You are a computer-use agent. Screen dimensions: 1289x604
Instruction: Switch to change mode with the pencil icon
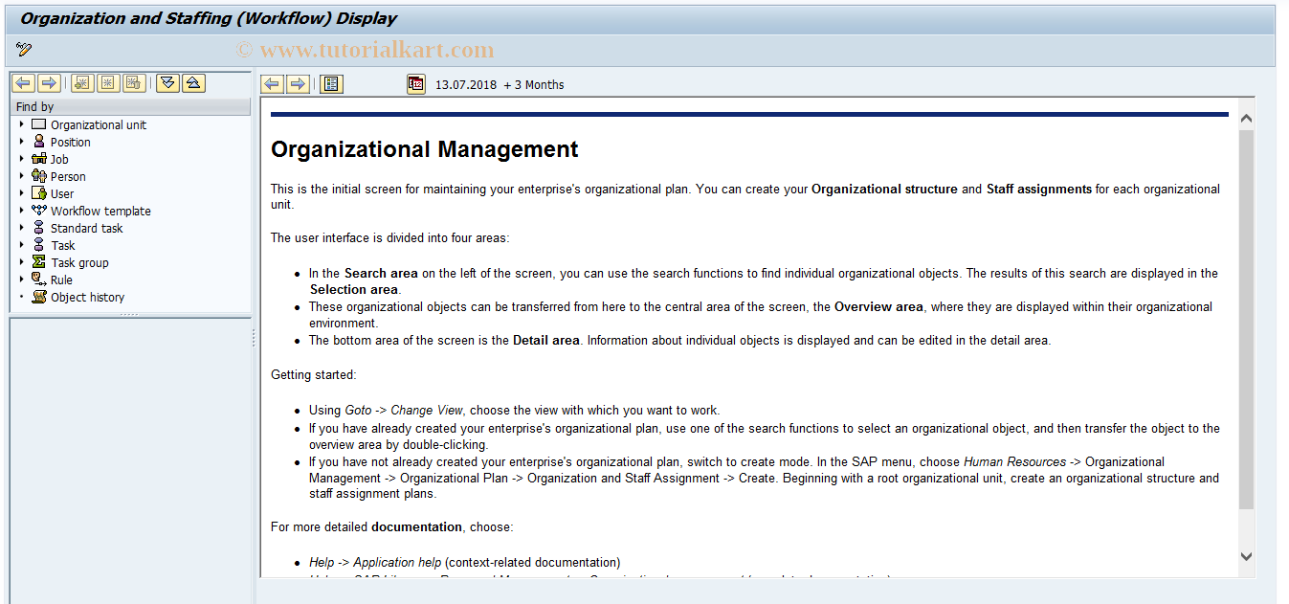(x=24, y=49)
